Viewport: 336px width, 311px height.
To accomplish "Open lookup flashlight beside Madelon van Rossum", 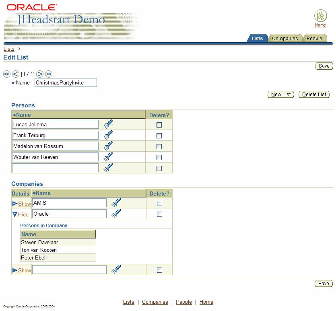I will [x=108, y=146].
